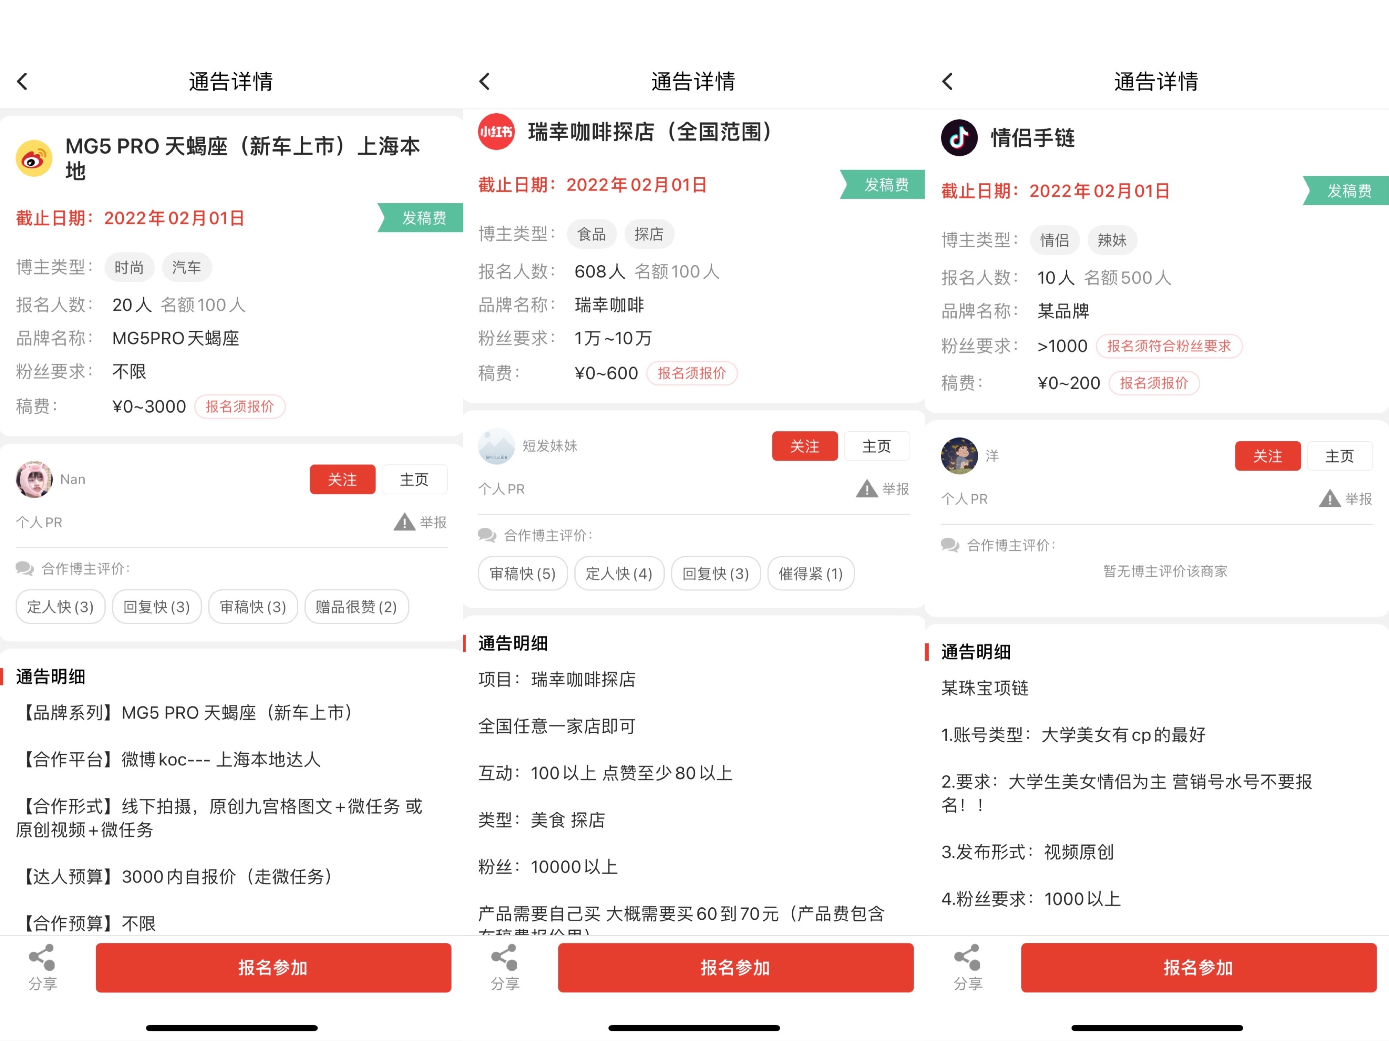Open the 回复快 (3) review under Nan
This screenshot has height=1041, width=1389.
pyautogui.click(x=157, y=607)
